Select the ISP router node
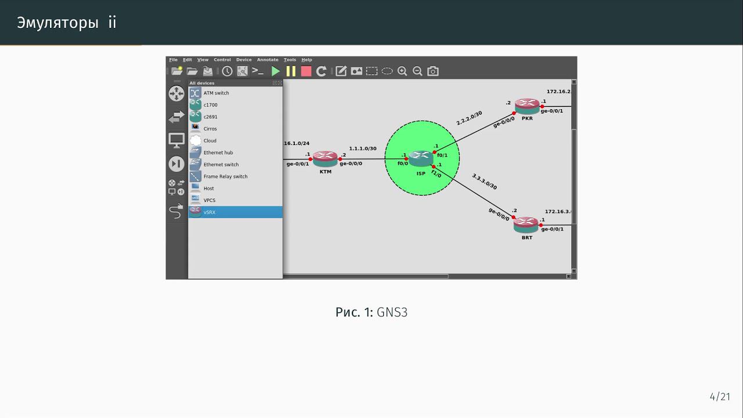Screen dimensions: 743x418 tap(421, 158)
